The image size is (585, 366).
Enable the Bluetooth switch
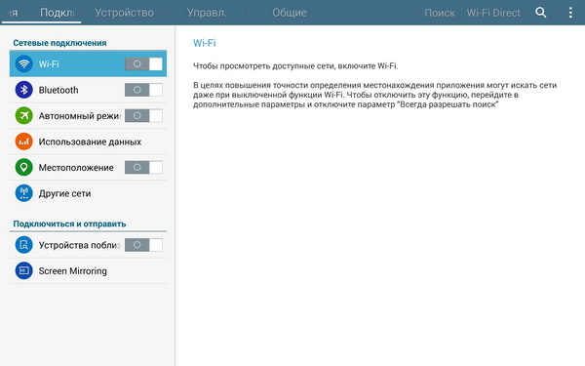143,90
